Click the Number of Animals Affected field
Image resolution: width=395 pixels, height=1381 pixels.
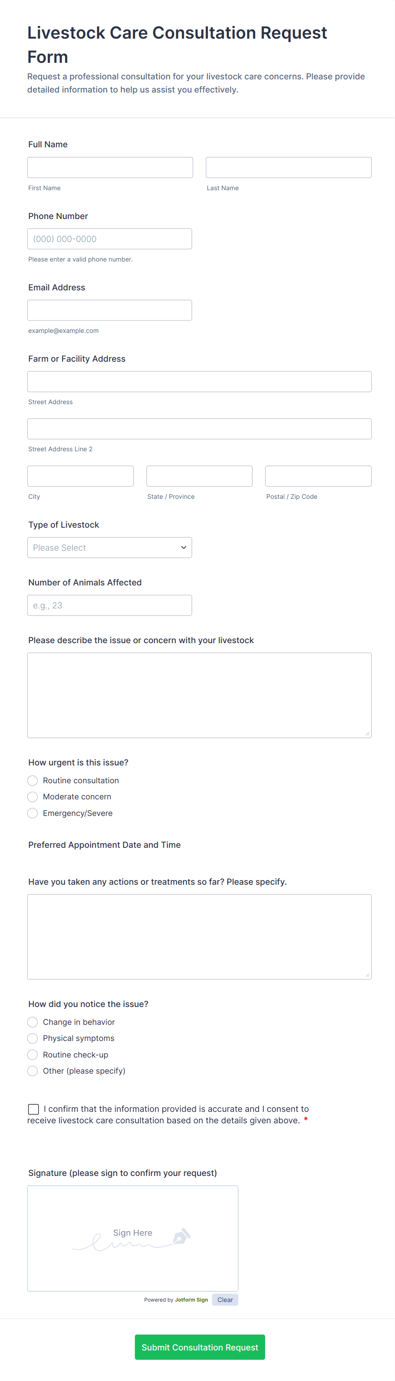(110, 605)
